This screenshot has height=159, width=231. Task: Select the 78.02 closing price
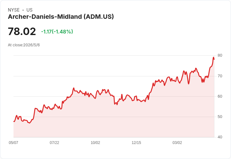coord(22,31)
